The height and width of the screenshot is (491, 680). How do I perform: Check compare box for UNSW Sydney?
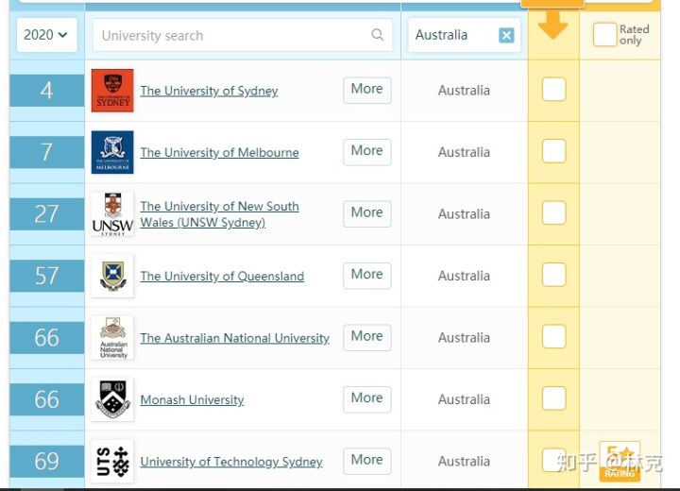553,212
